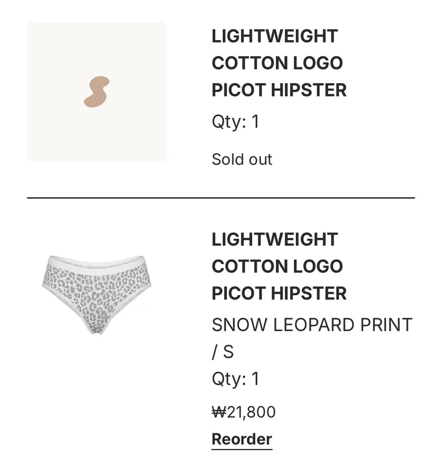Click the Reorder link
Screen dimensions: 442x476
242,439
